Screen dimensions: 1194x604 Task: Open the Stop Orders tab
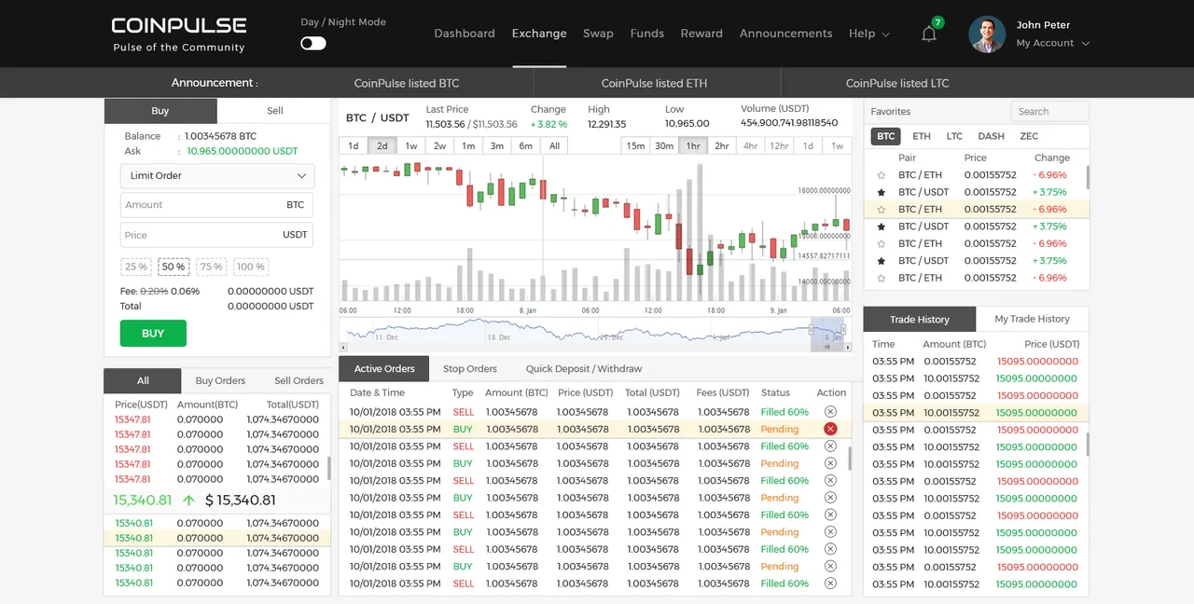point(470,368)
